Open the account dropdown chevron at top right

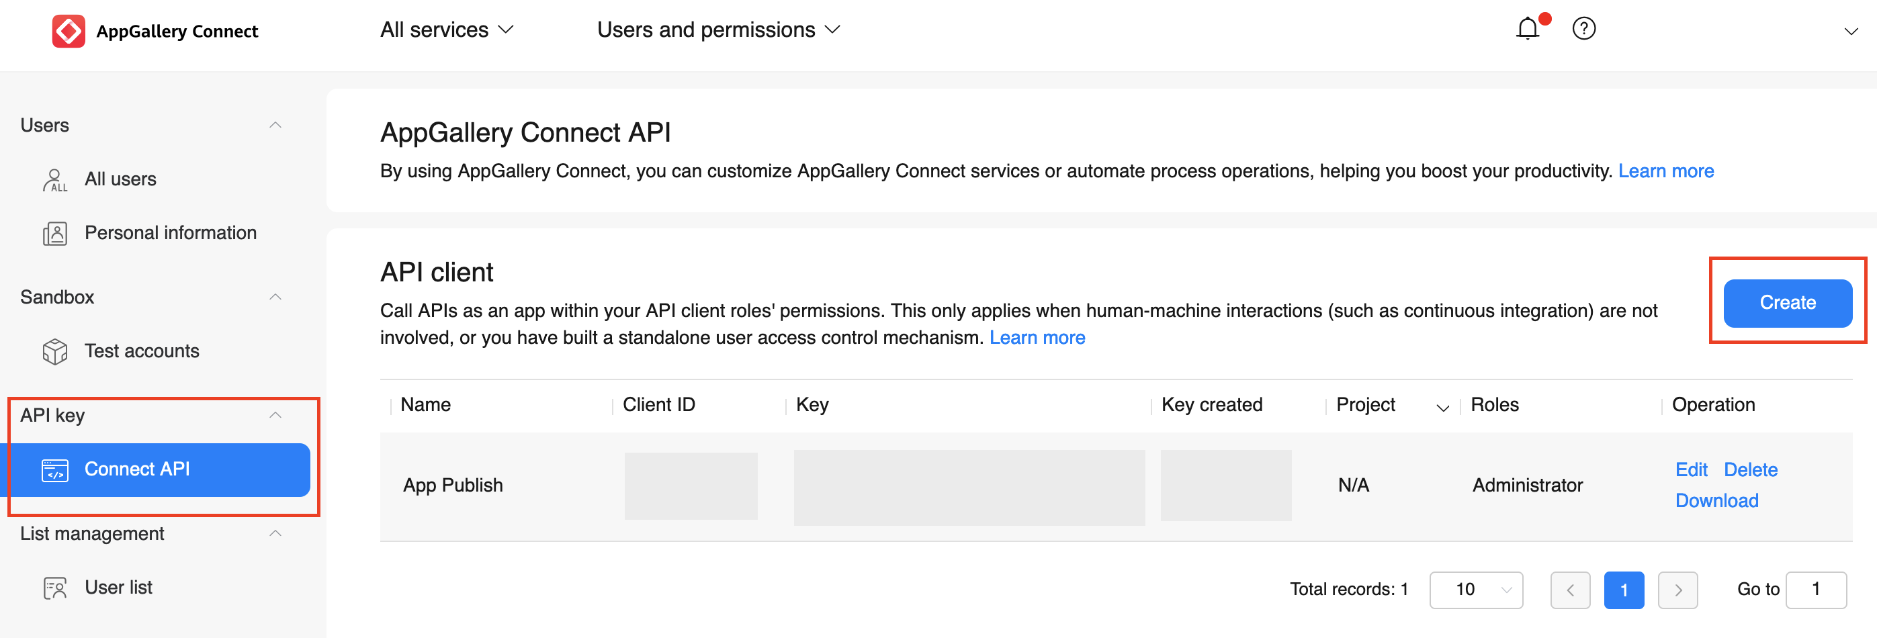(1851, 32)
